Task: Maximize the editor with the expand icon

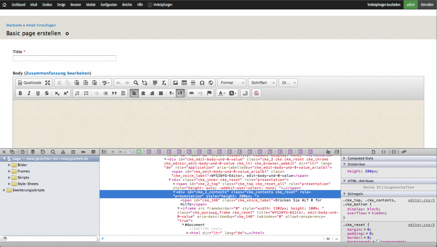Action: [x=48, y=83]
